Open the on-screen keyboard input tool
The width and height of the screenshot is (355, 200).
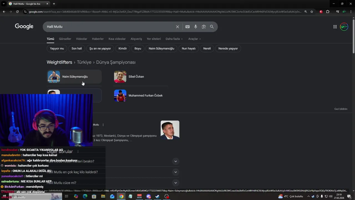[x=187, y=27]
